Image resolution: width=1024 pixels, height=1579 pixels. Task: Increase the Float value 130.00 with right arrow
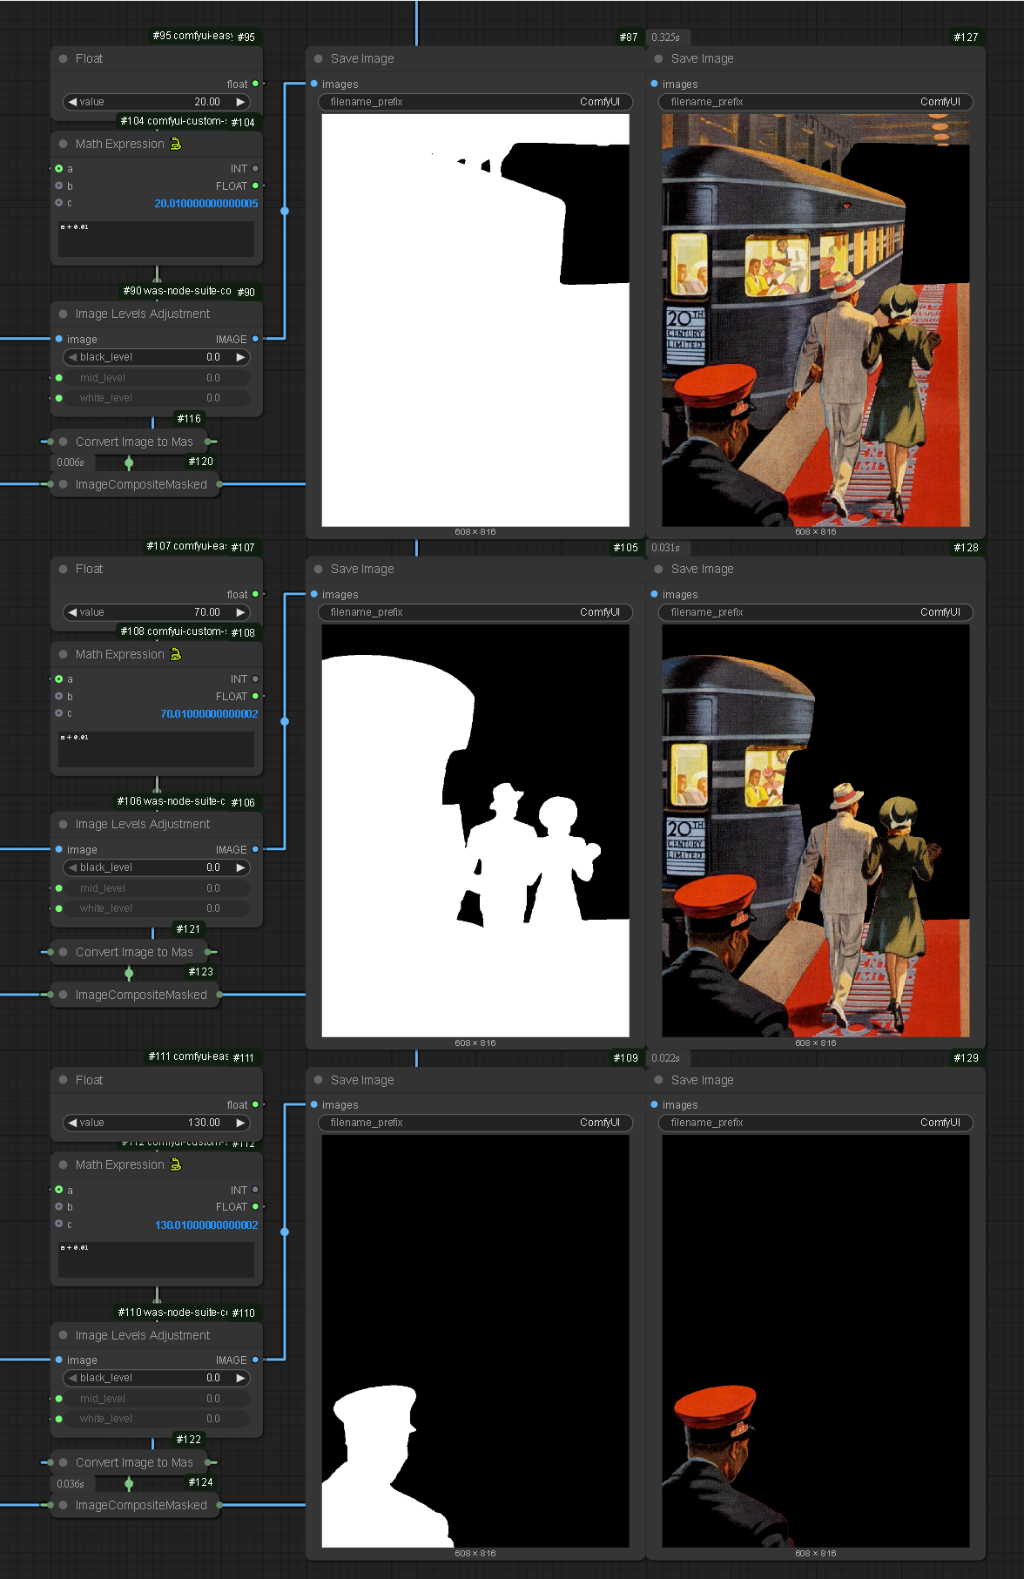[x=240, y=1123]
